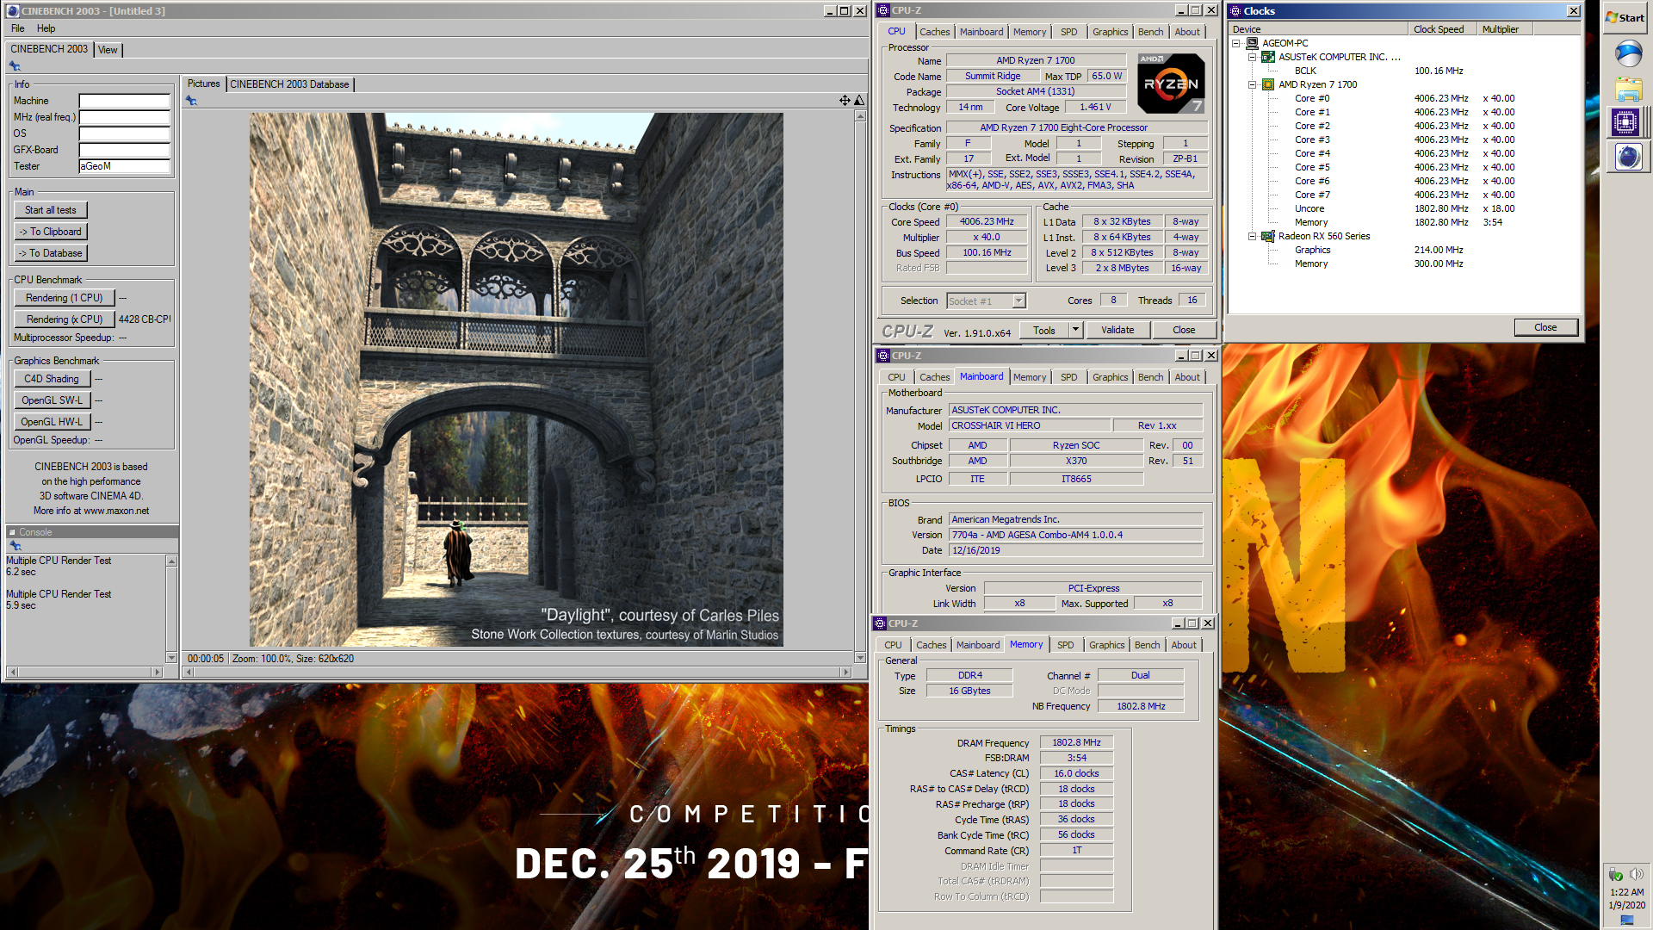1653x930 pixels.
Task: Open the SRWare Iron browser taskbar icon
Action: coord(1628,53)
